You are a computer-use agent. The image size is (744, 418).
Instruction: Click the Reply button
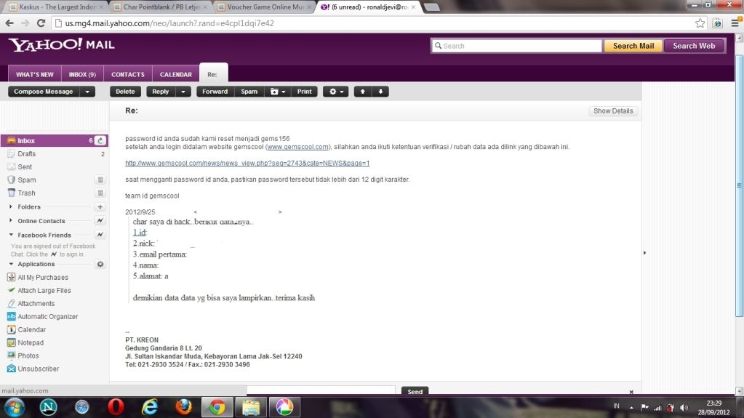[161, 92]
